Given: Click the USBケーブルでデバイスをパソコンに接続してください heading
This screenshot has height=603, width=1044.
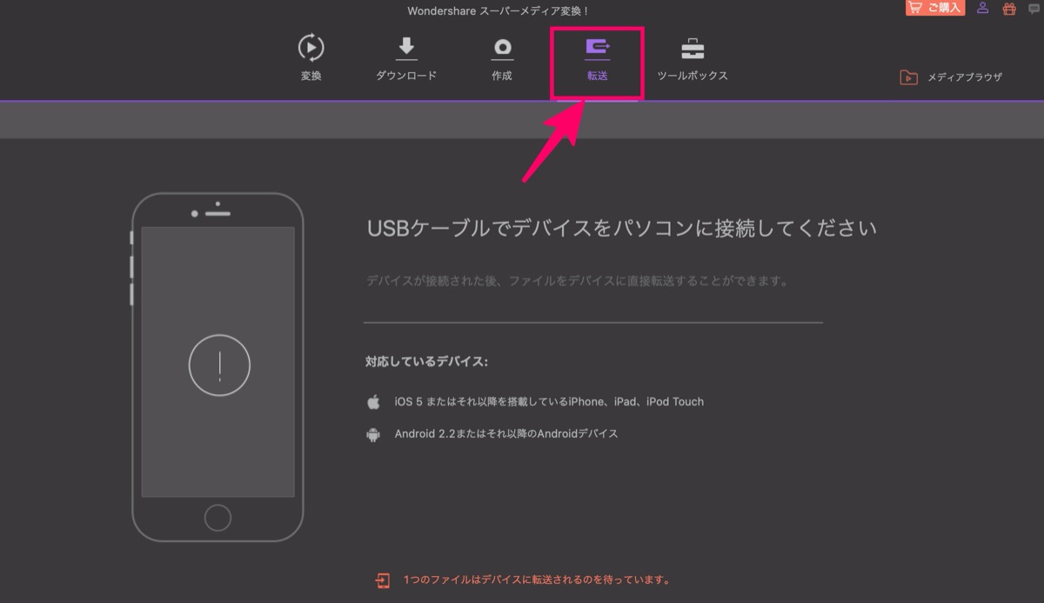Looking at the screenshot, I should [x=622, y=229].
